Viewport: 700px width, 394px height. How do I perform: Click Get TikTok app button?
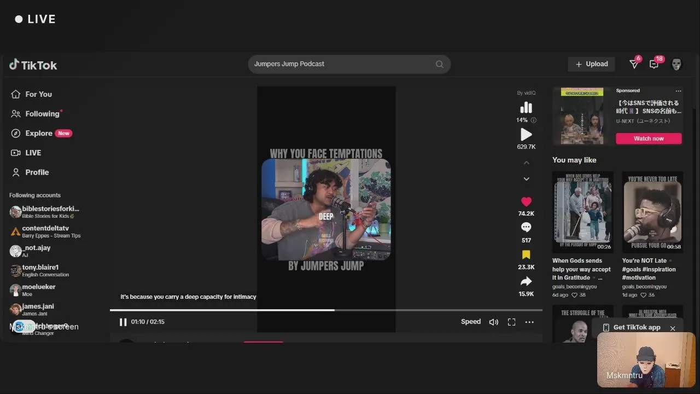point(632,327)
